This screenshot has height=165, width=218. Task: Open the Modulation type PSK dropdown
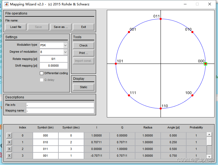point(54,45)
